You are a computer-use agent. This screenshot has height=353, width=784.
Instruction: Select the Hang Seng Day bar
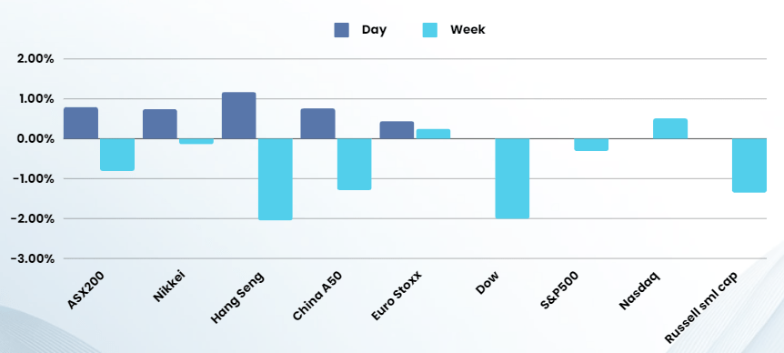(239, 116)
